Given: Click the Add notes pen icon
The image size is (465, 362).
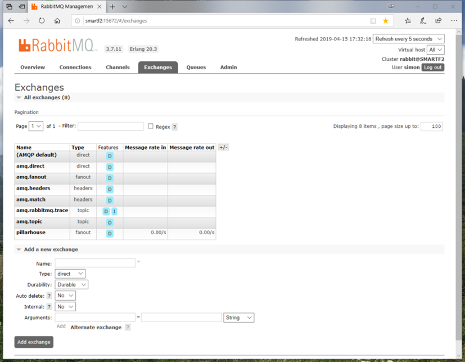Looking at the screenshot, I should point(423,21).
